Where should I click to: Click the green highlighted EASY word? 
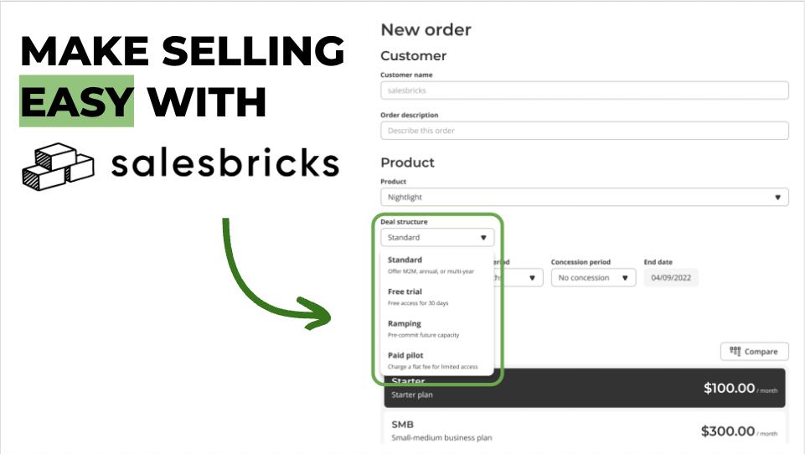click(x=77, y=101)
